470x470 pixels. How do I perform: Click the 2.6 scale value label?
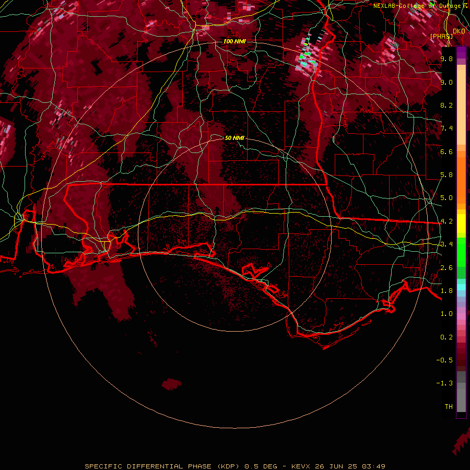point(446,267)
